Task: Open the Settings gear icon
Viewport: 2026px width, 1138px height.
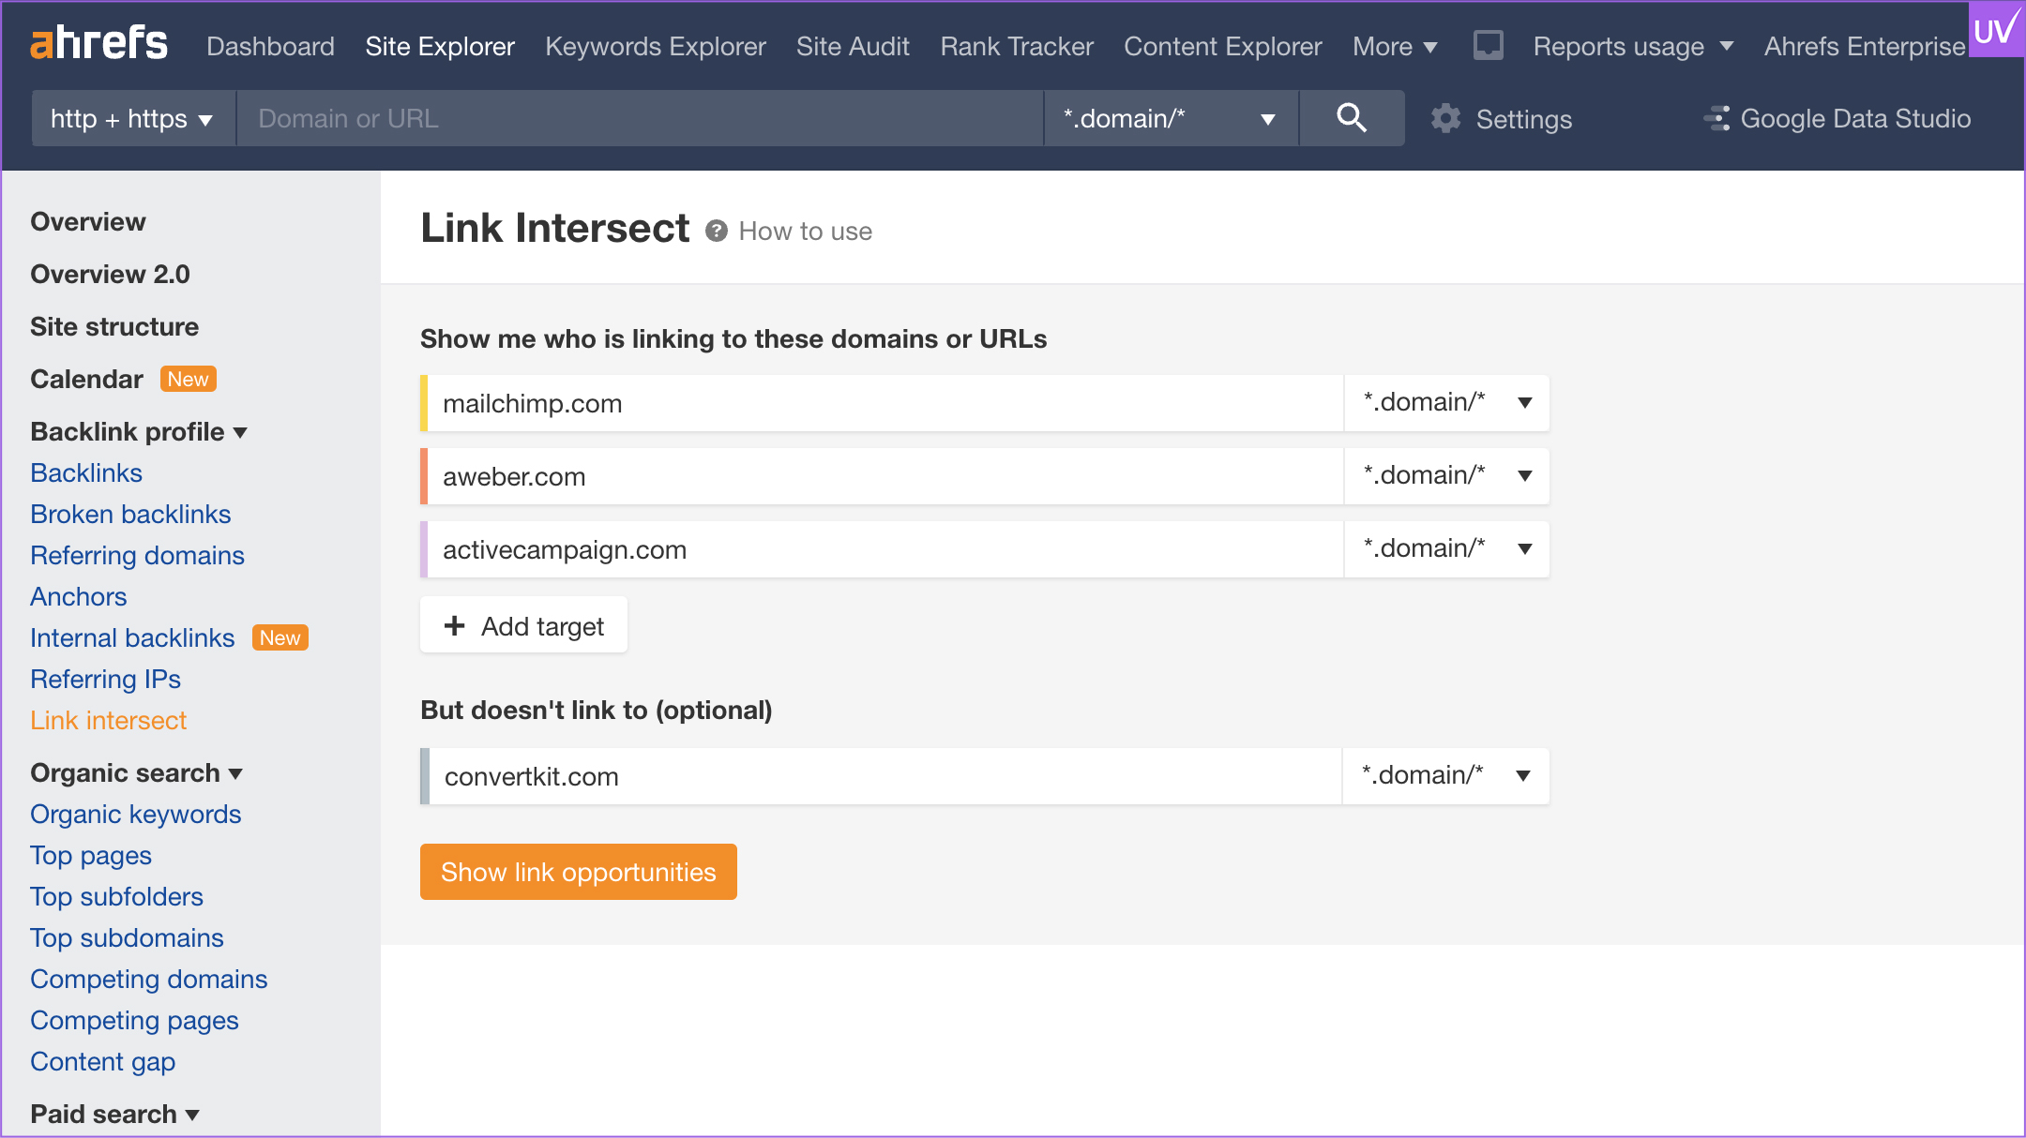Action: [1446, 118]
